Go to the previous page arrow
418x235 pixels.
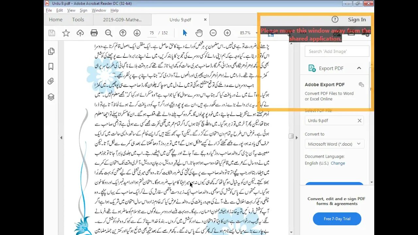tap(123, 33)
